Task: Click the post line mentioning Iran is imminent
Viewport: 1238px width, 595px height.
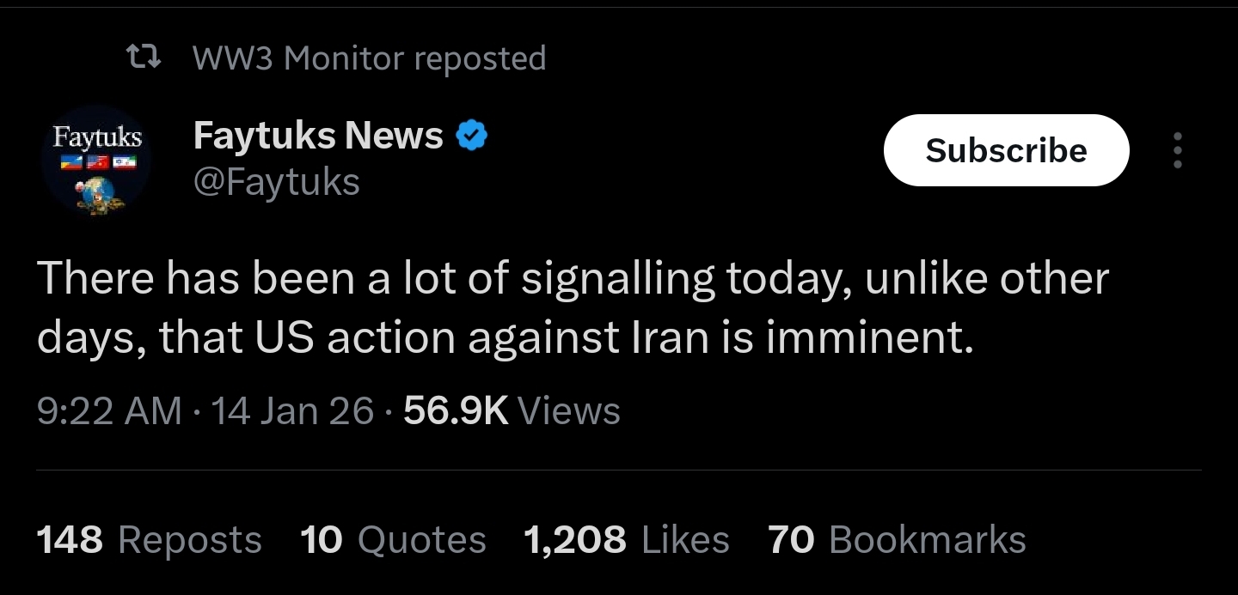Action: [506, 339]
